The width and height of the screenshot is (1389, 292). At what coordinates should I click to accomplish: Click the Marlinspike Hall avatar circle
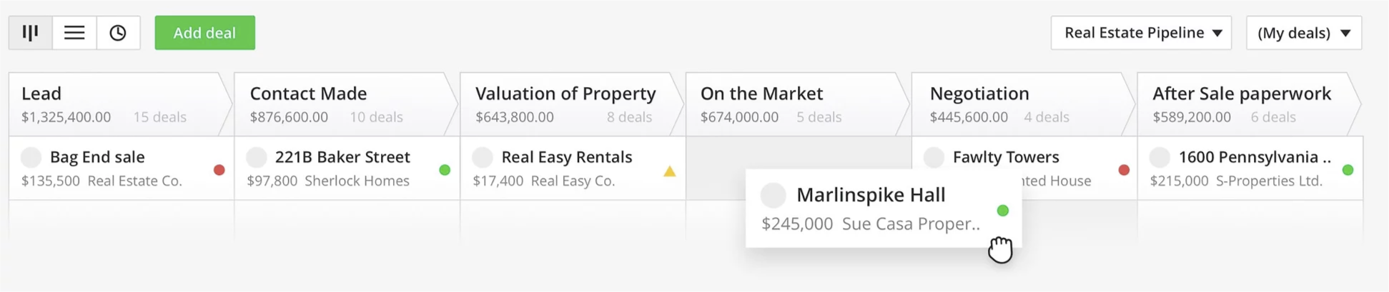pyautogui.click(x=773, y=195)
